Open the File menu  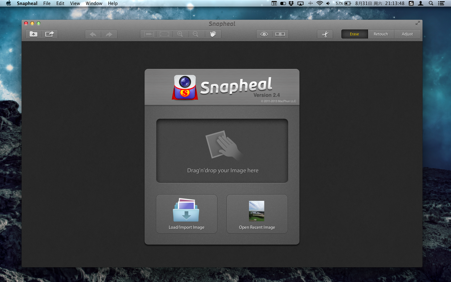tap(47, 3)
